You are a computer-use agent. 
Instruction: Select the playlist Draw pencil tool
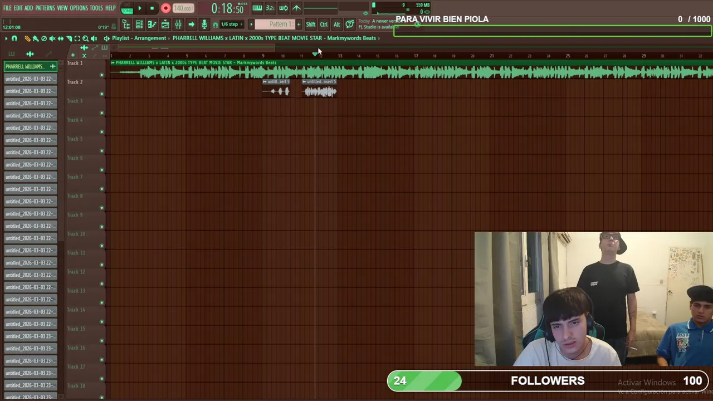tap(27, 38)
